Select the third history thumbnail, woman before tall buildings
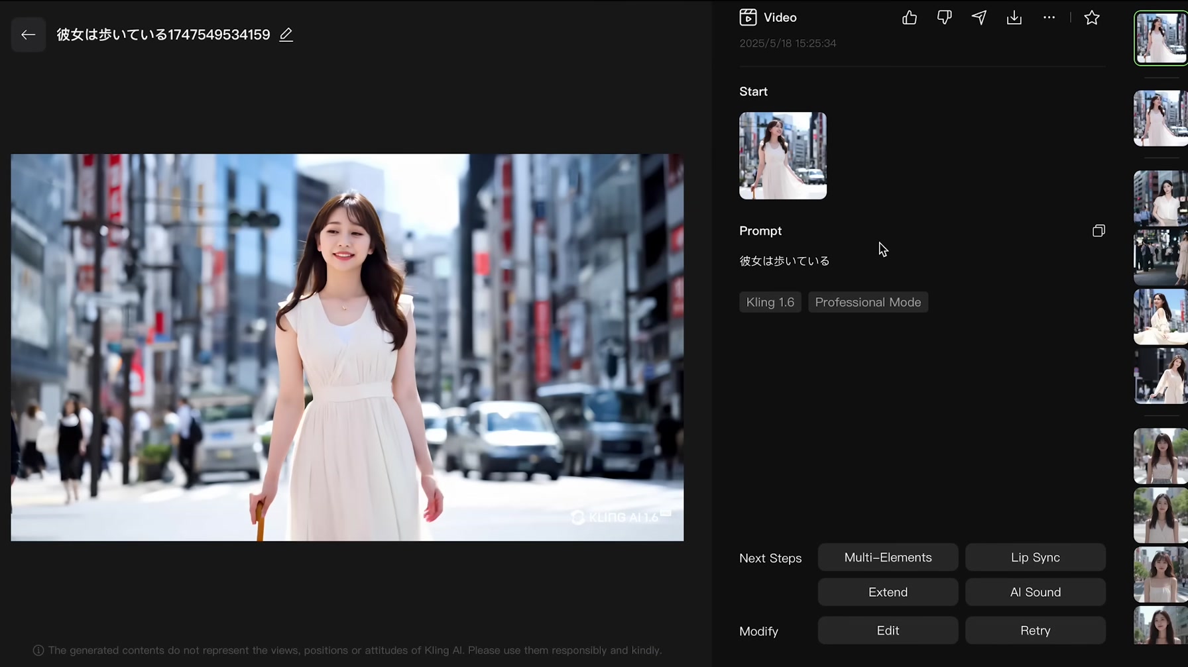This screenshot has height=667, width=1188. (x=1160, y=199)
